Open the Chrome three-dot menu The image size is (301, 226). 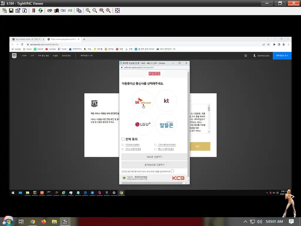tap(288, 44)
